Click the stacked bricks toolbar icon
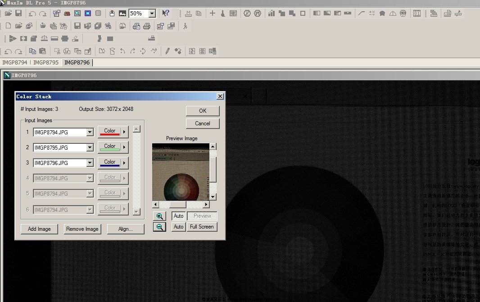The image size is (480, 302). [x=67, y=13]
